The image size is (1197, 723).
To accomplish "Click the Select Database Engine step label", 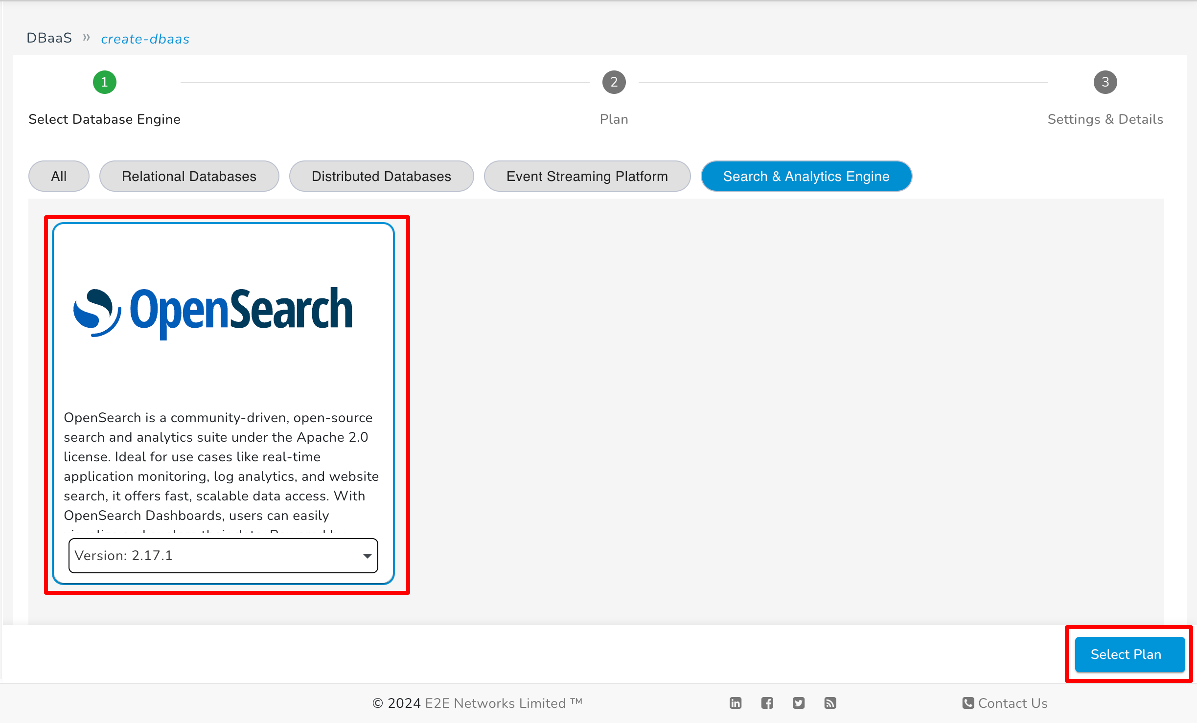I will [104, 119].
